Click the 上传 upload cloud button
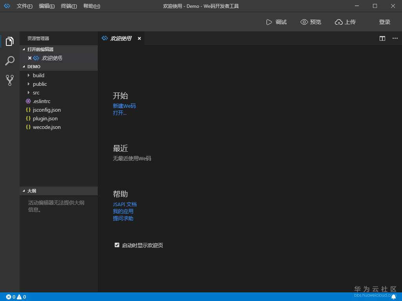 coord(345,22)
